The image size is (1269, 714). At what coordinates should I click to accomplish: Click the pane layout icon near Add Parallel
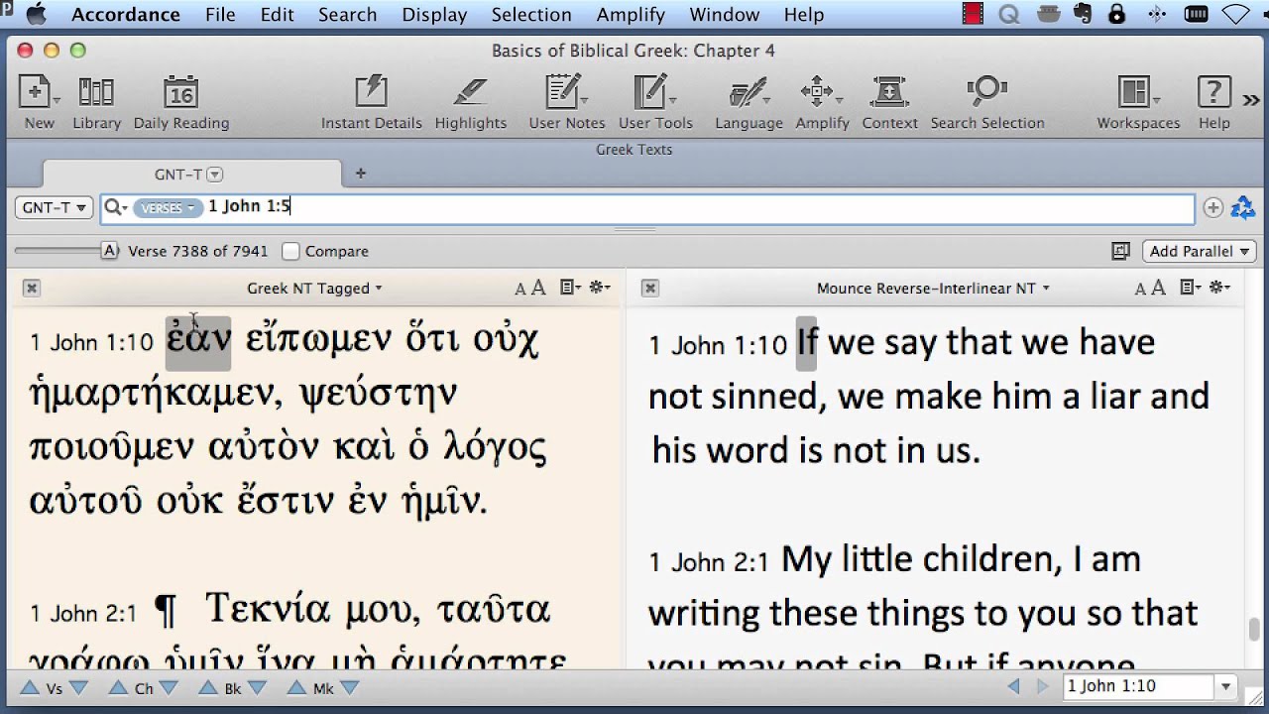point(1121,251)
